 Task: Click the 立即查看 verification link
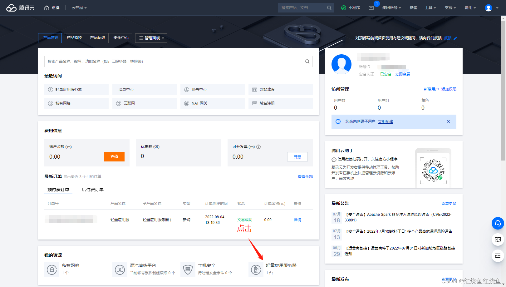click(x=403, y=74)
